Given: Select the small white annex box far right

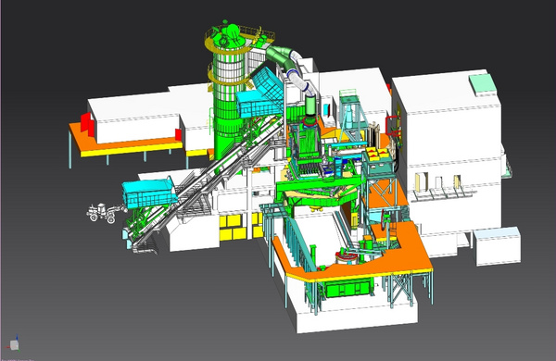Looking at the screenshot, I should tap(497, 246).
